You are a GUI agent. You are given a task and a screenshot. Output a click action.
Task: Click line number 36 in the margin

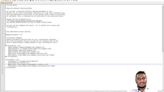(x=2, y=60)
